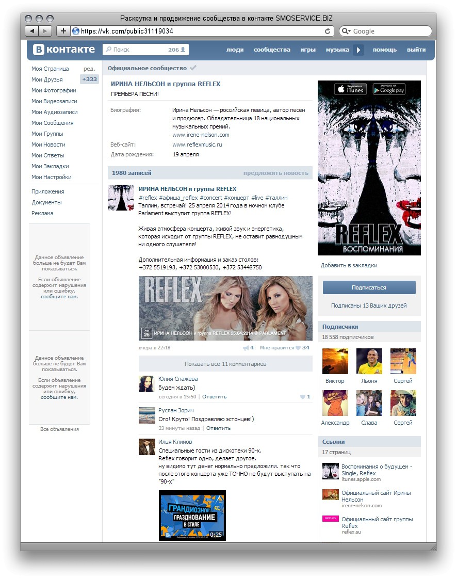Reply to Юлия Спажева's comment
This screenshot has height=579, width=457.
pos(214,397)
